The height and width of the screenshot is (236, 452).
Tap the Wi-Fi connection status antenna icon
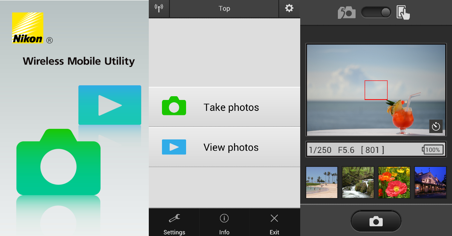pos(159,8)
